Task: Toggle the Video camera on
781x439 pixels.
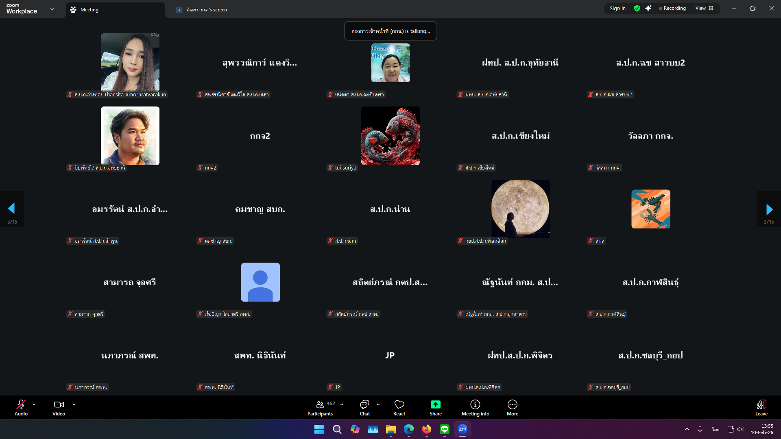Action: [x=59, y=404]
